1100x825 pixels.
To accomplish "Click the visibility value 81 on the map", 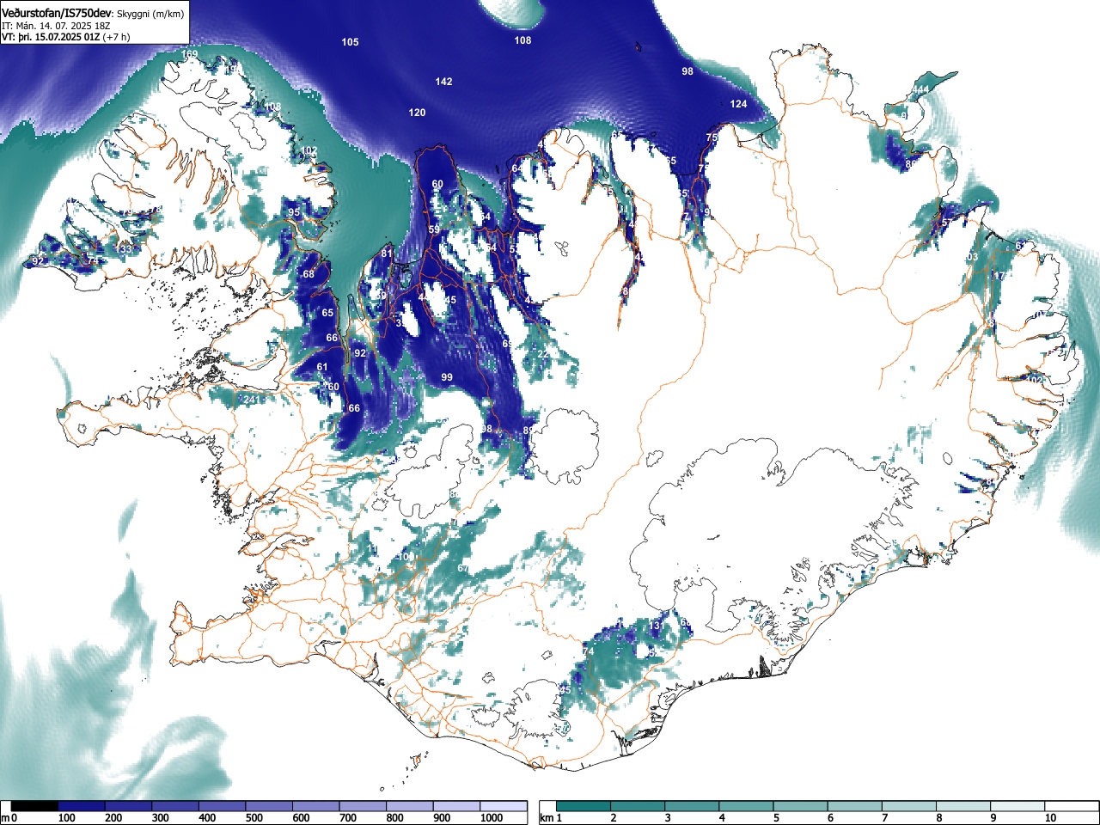I will tap(387, 254).
